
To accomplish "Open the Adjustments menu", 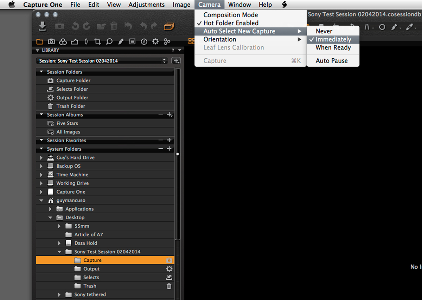I will coord(146,5).
